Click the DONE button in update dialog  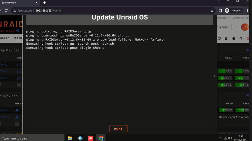coord(118,128)
